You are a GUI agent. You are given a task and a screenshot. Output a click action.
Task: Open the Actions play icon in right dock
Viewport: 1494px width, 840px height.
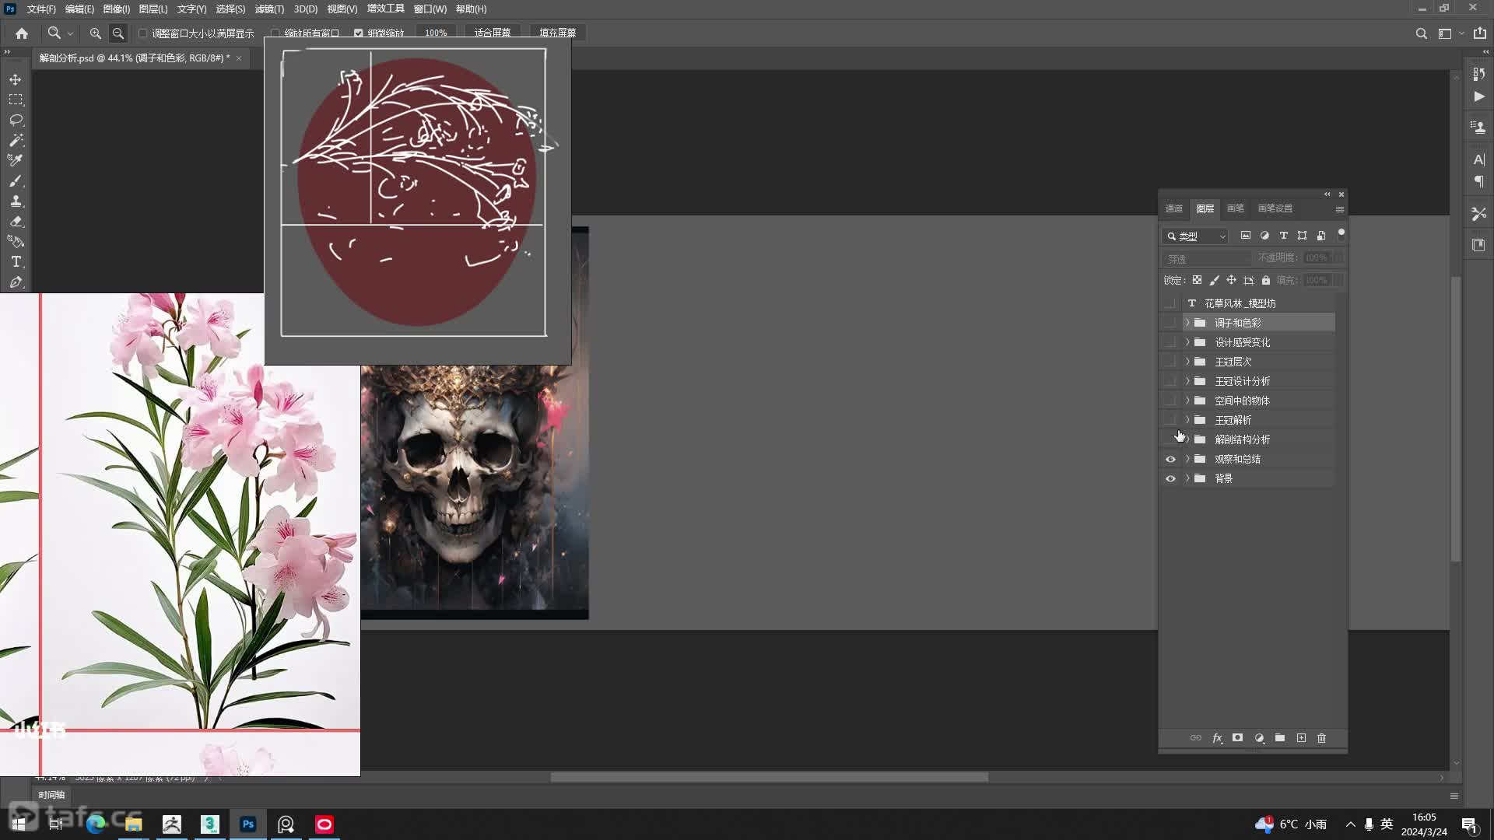pyautogui.click(x=1478, y=96)
